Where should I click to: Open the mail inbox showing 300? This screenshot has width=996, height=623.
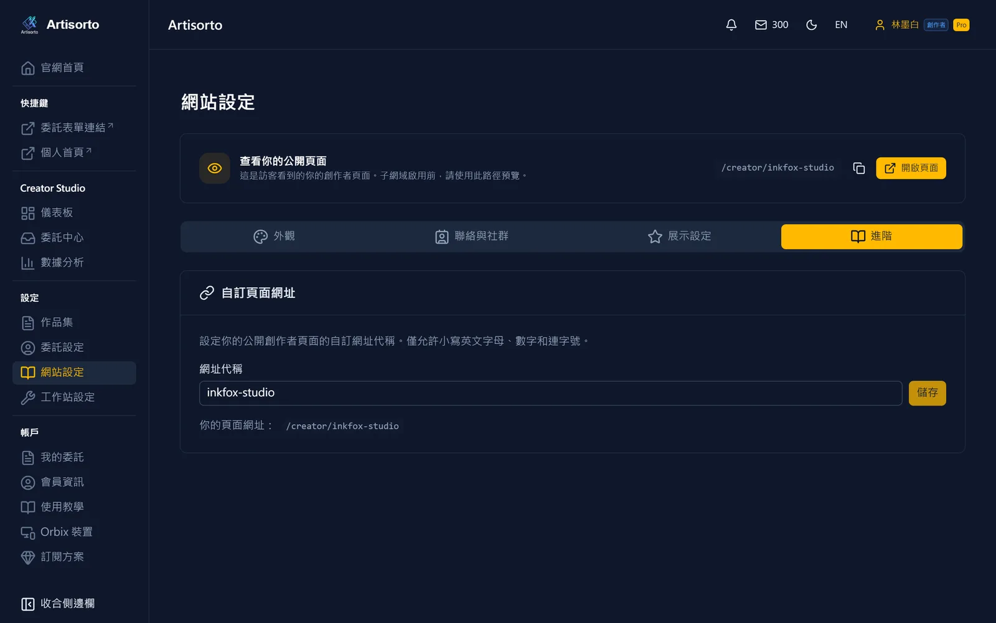771,25
